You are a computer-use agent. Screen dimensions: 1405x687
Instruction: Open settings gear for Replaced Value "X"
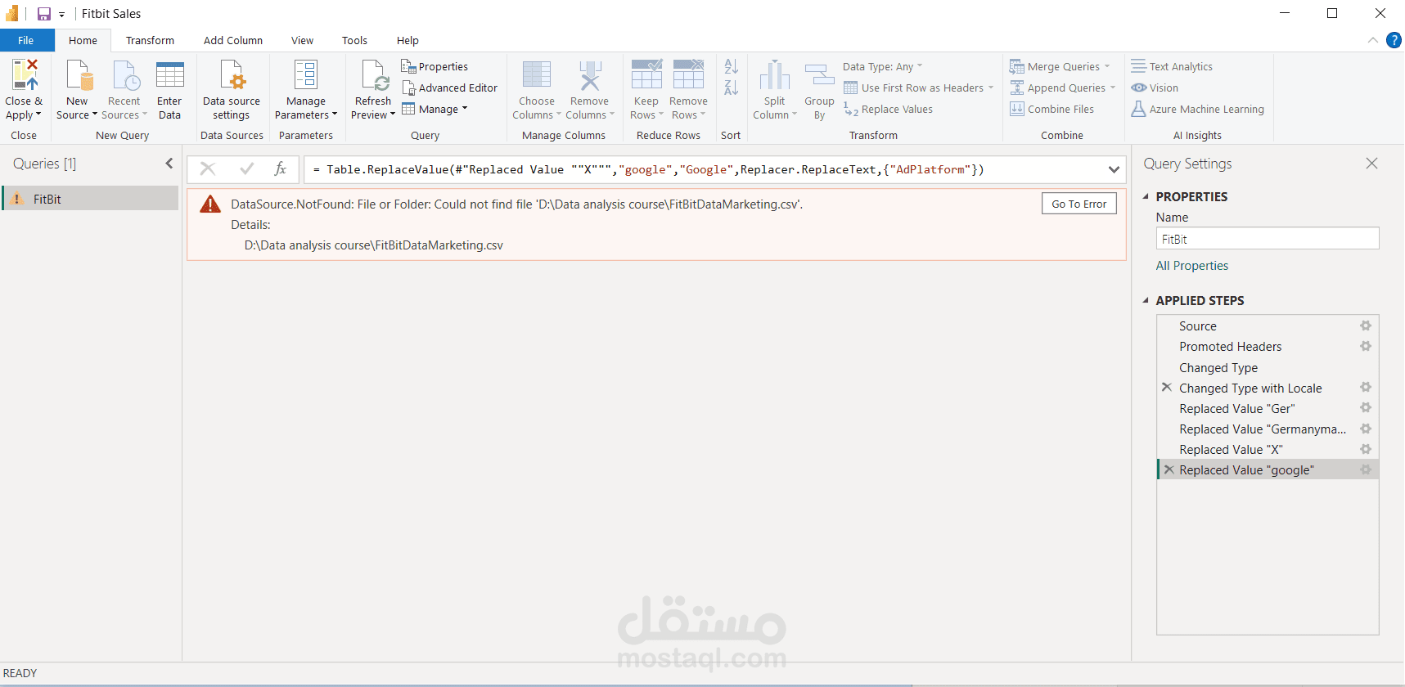tap(1366, 449)
